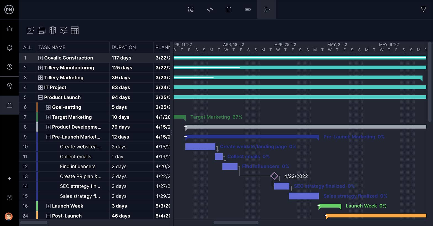Collapse the Product Launch project
Viewport: 433px width, 226px height.
40,97
